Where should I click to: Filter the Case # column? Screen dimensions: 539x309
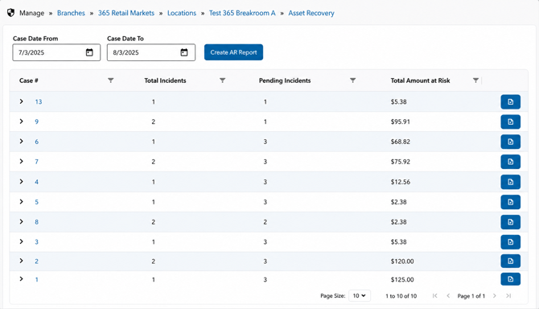tap(111, 80)
